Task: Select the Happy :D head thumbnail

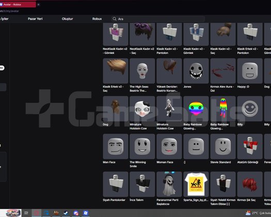Action: (x=250, y=71)
